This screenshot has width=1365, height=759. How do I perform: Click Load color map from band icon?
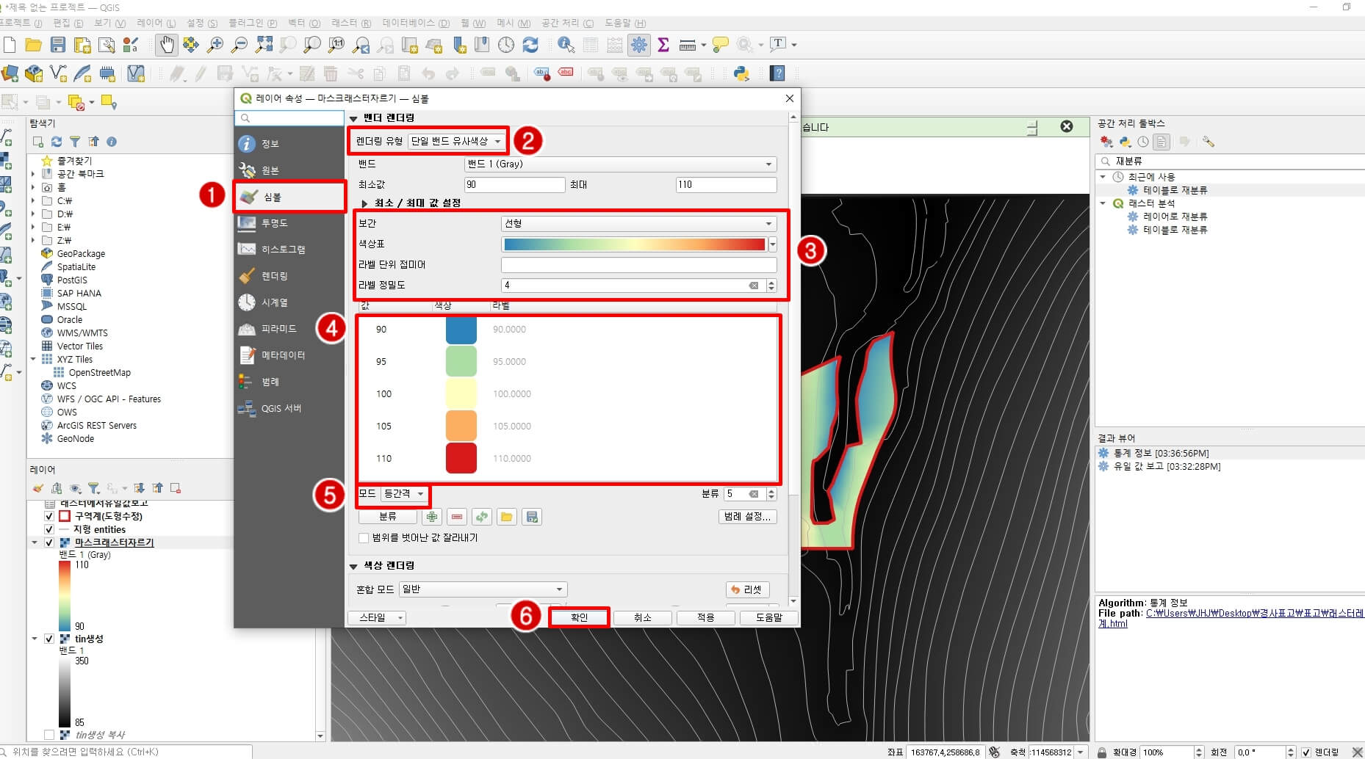[482, 517]
